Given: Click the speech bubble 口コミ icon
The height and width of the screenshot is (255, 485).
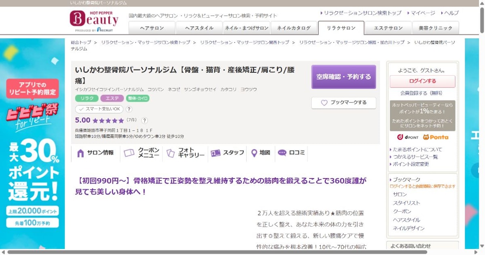Looking at the screenshot, I should tap(282, 153).
